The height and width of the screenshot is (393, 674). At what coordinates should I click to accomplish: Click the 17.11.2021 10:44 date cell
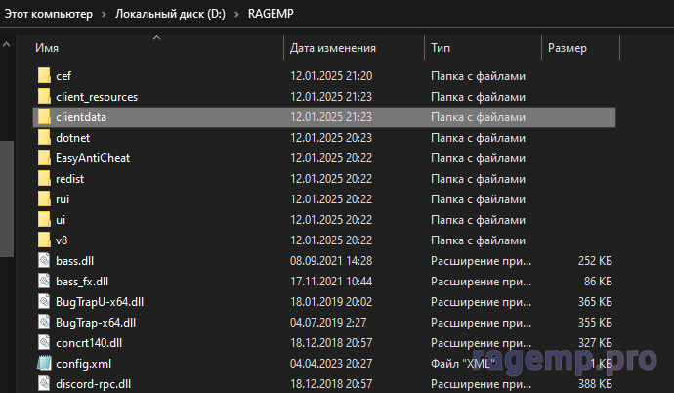(331, 282)
